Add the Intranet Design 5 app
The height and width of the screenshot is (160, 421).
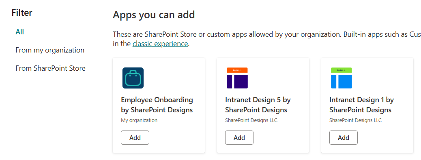pos(239,137)
